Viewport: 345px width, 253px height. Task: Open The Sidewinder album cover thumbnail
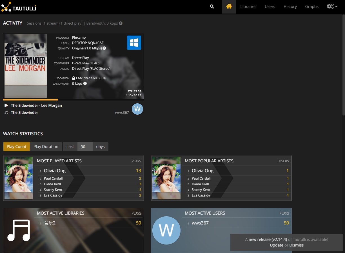pos(26,66)
